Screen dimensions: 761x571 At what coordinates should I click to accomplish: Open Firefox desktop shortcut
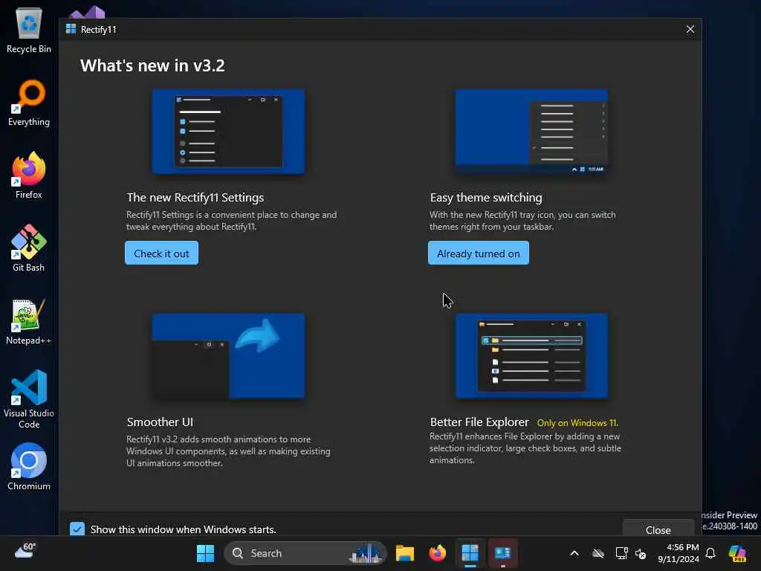point(29,175)
